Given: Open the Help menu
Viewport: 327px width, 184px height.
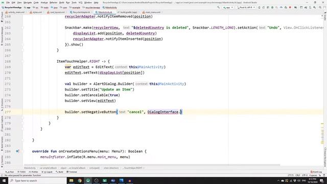Looking at the screenshot, I should tap(96, 3).
